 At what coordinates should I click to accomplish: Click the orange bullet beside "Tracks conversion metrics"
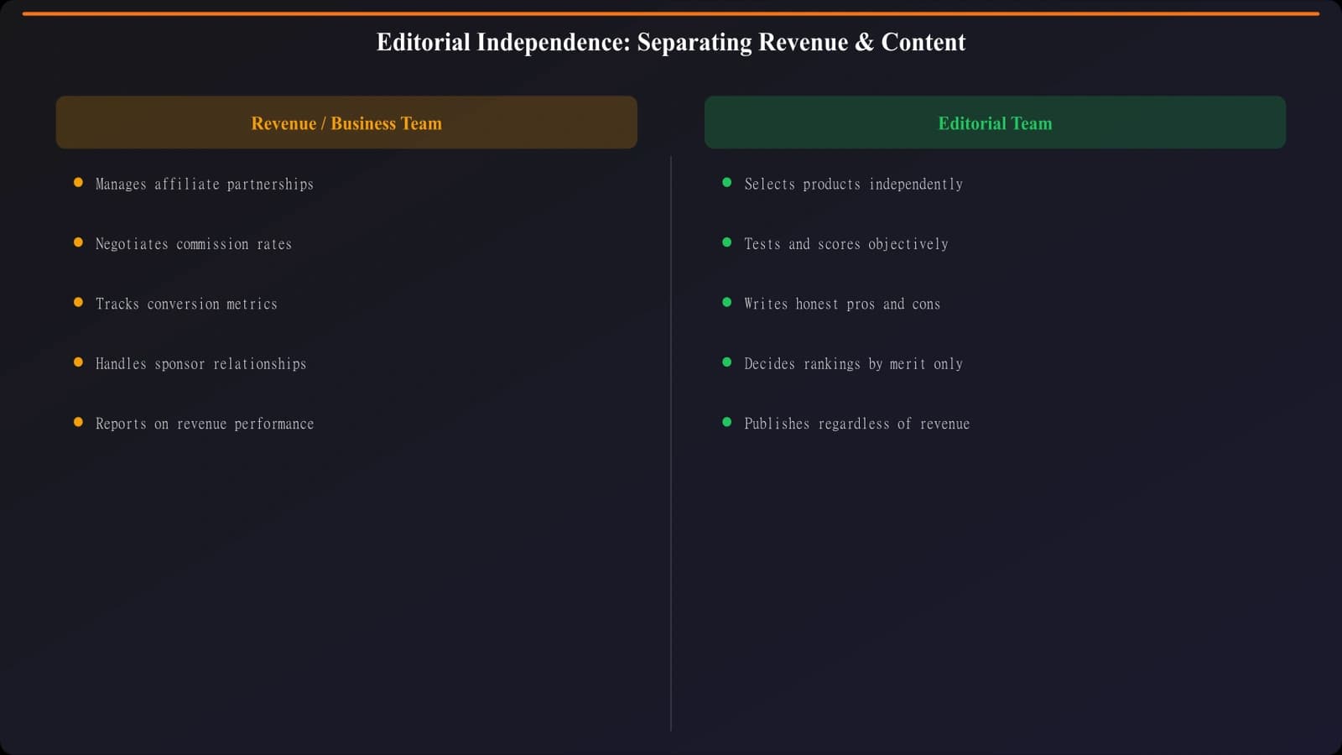(x=78, y=301)
